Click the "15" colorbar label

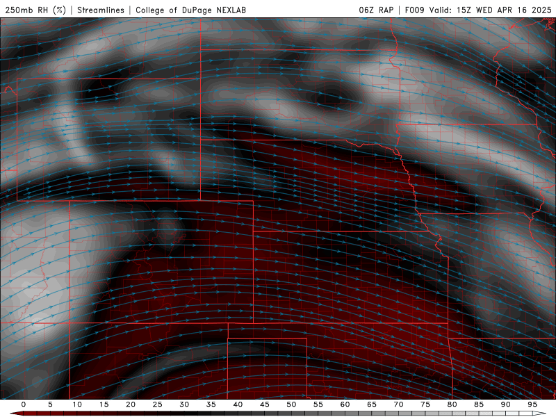coord(104,404)
